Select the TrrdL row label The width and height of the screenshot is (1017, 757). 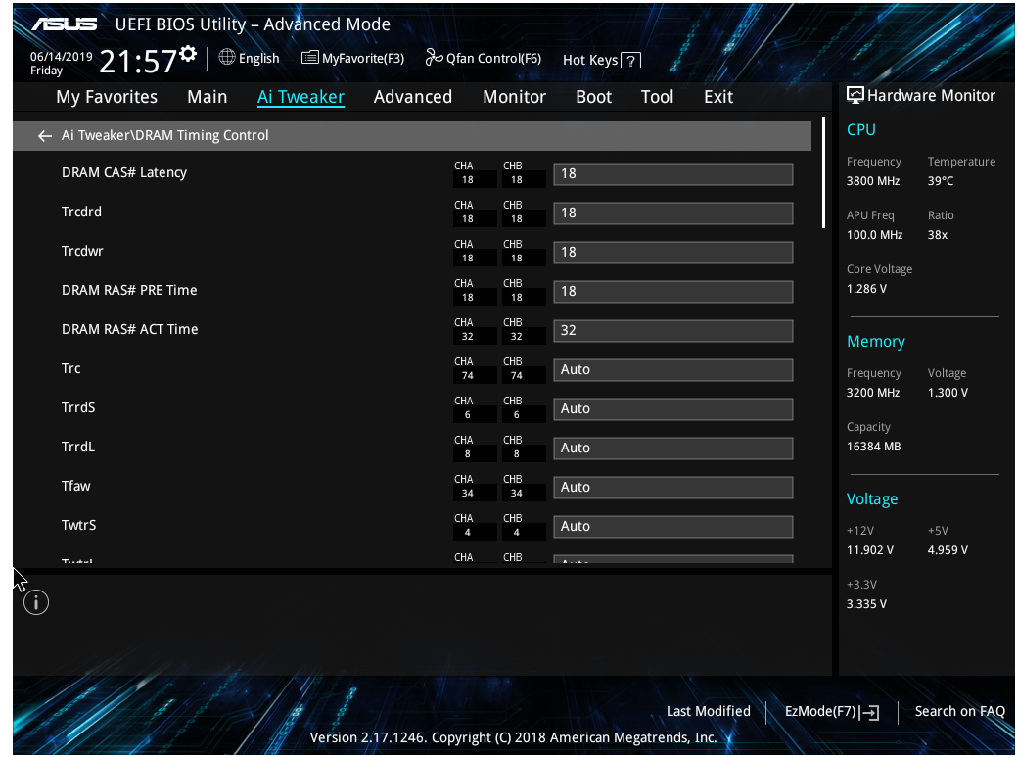(x=78, y=447)
